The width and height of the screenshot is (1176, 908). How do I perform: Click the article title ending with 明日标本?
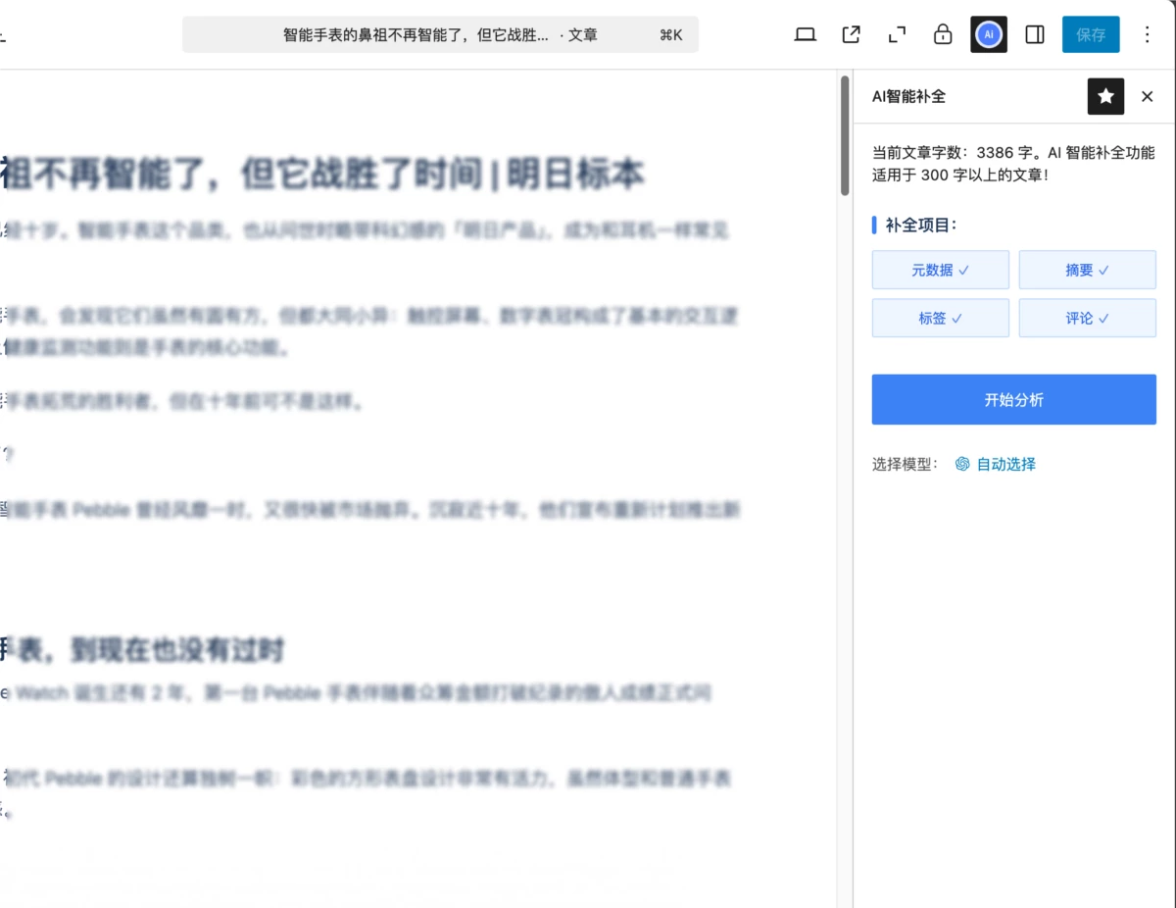pos(323,175)
